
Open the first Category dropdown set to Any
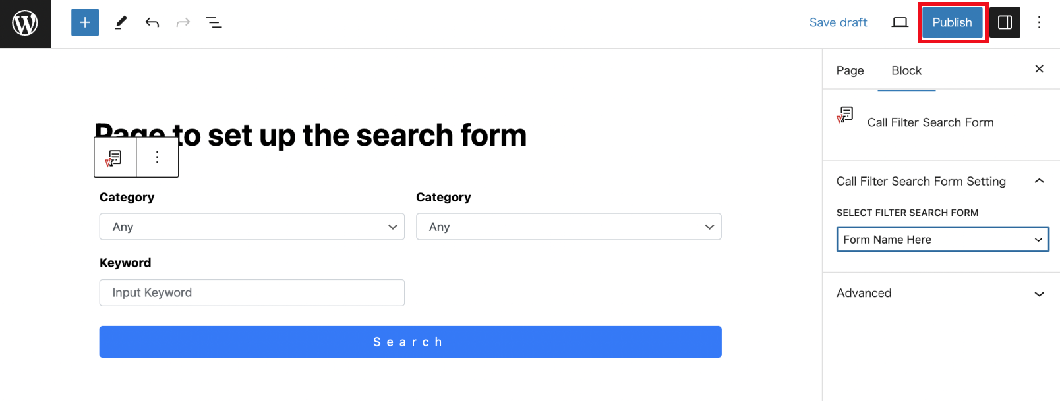coord(251,227)
